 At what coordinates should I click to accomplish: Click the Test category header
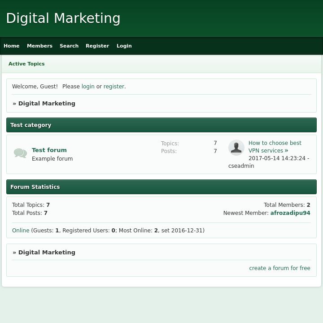[x=31, y=125]
